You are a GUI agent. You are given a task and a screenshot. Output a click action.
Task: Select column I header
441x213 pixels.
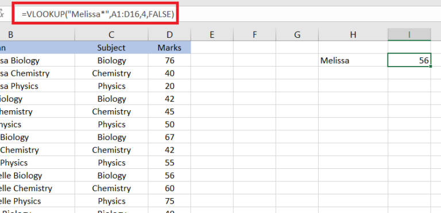coord(409,34)
